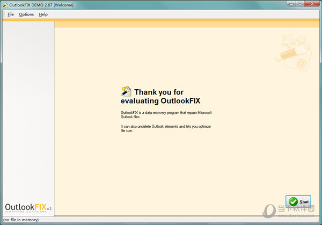
Task: Click the "Thank you for evaluating OutlookFIX" heading
Action: (160, 96)
